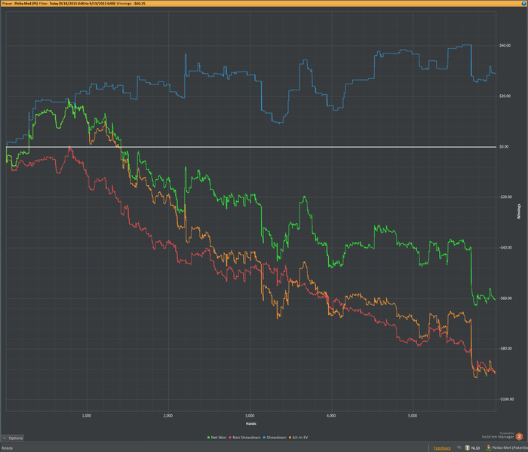Viewport: 528px width, 452px height.
Task: Click the Player Pbl6a-Me4 header text
Action: tap(20, 3)
